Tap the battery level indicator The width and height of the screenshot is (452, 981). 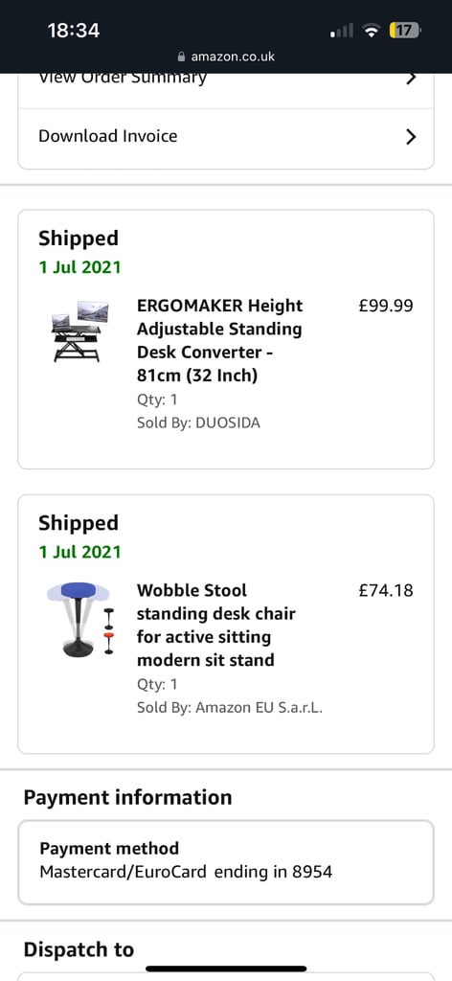click(405, 30)
